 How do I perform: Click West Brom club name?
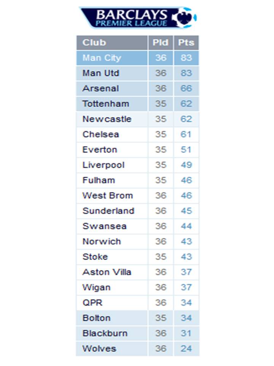[x=107, y=196]
